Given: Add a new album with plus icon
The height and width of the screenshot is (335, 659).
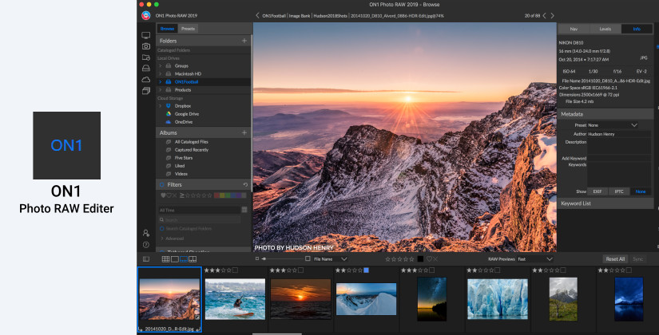Looking at the screenshot, I should (x=244, y=132).
